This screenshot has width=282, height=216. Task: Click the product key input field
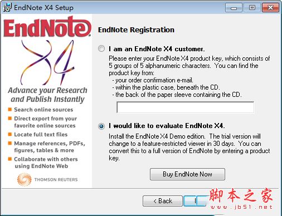click(x=185, y=107)
